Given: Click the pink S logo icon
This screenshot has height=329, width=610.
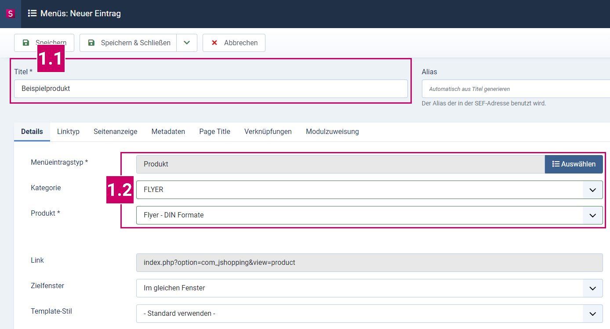Looking at the screenshot, I should coord(10,14).
